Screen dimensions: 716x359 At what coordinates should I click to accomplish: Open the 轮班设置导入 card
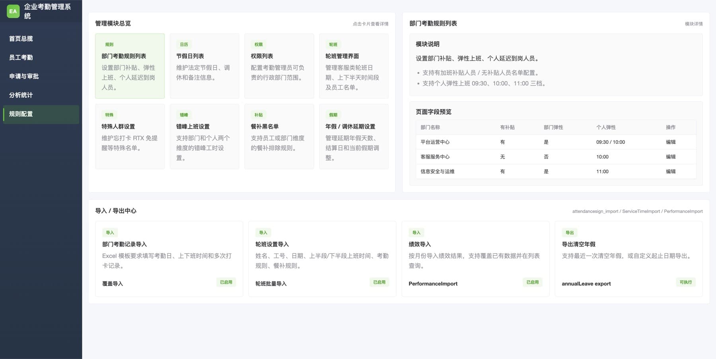tap(322, 259)
